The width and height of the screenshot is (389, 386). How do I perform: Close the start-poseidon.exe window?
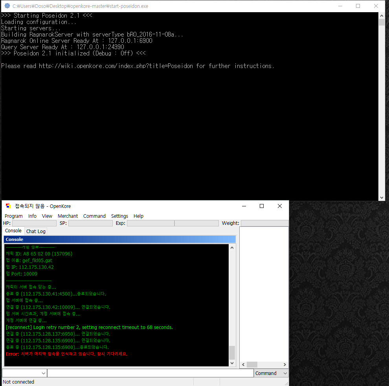[x=376, y=6]
